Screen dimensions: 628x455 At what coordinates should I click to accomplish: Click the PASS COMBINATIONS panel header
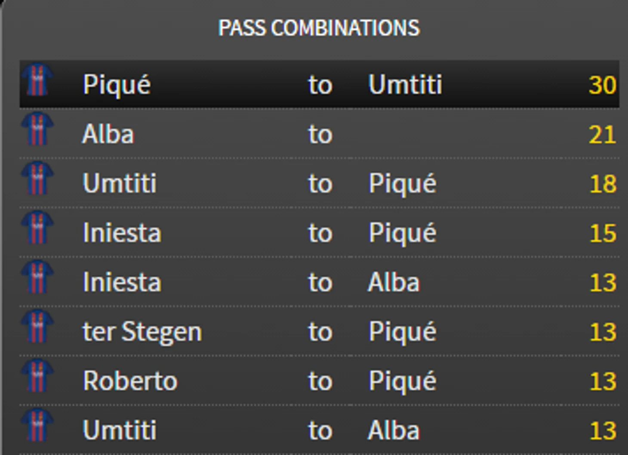319,28
